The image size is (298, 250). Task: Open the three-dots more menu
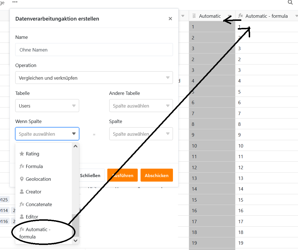tap(15, 2)
